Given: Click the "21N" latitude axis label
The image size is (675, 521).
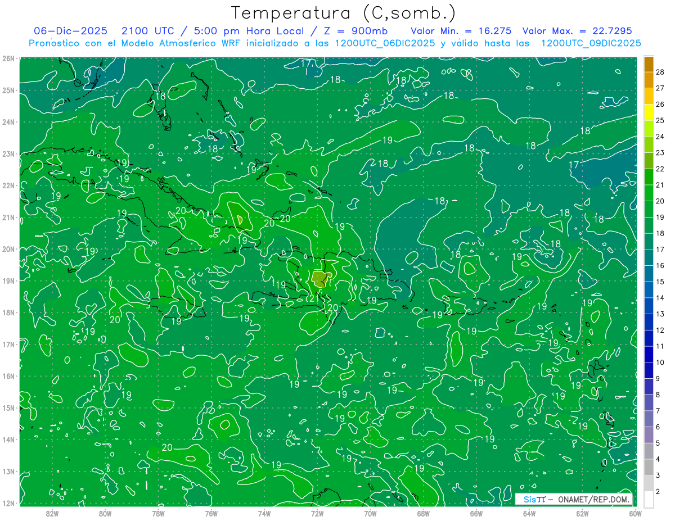Looking at the screenshot, I should point(8,218).
